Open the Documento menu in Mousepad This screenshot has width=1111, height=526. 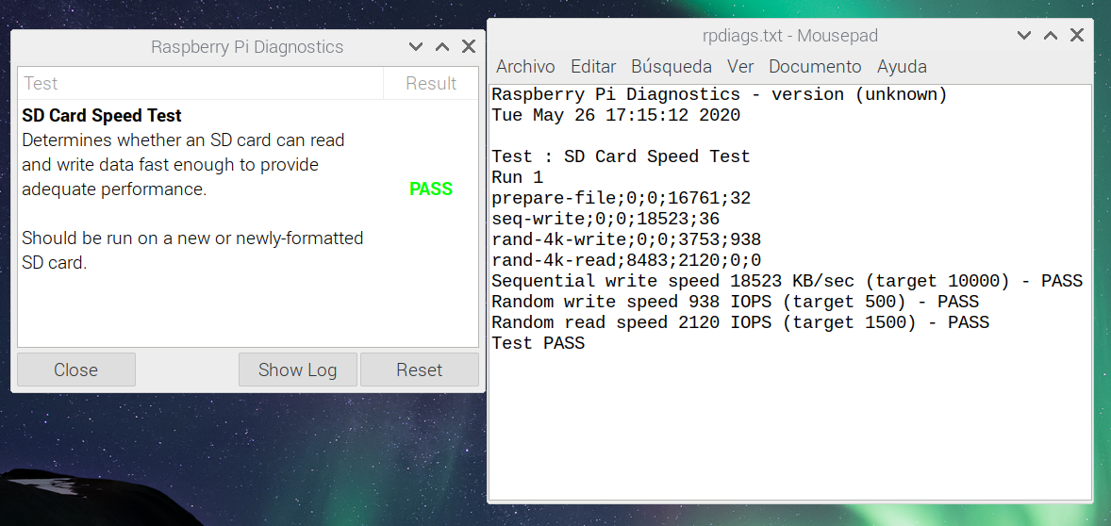point(815,67)
